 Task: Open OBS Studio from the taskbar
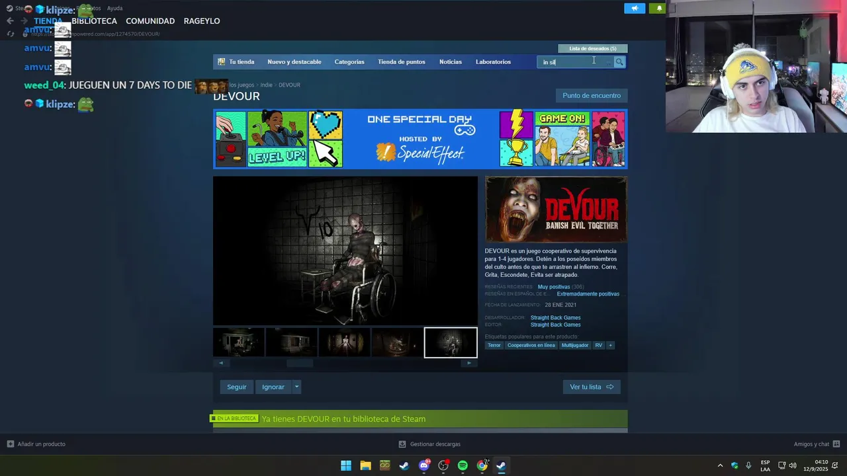443,465
